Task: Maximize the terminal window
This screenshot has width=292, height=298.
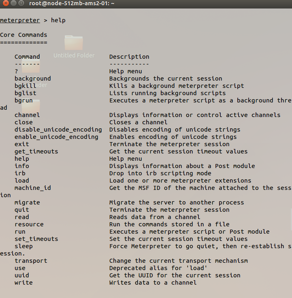Action: [x=21, y=4]
